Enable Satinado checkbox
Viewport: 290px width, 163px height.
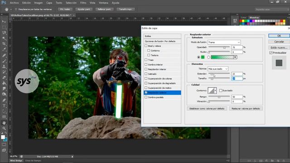pyautogui.click(x=146, y=74)
